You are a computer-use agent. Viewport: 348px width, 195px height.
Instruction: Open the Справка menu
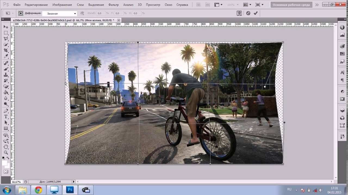click(x=182, y=5)
